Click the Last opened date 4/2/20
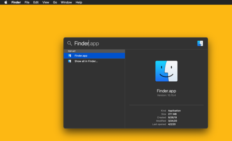 [x=172, y=124]
